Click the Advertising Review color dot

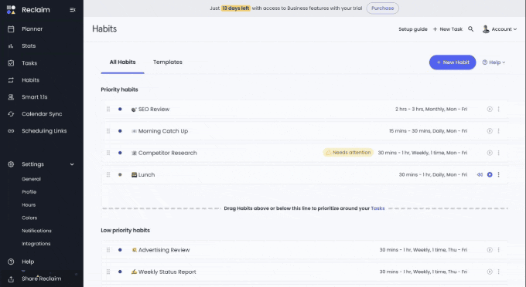click(x=120, y=250)
